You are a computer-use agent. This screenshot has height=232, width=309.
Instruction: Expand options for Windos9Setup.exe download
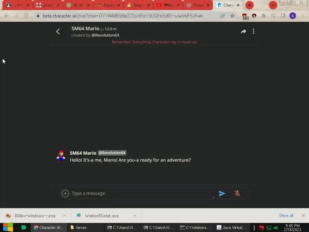click(x=135, y=216)
